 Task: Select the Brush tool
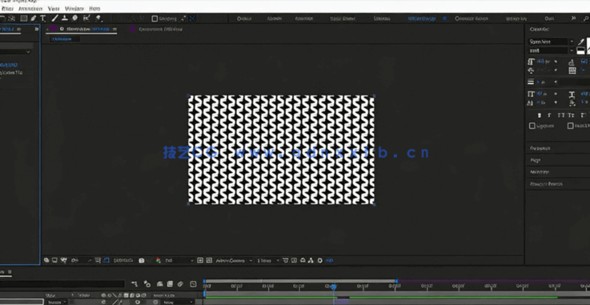(55, 18)
